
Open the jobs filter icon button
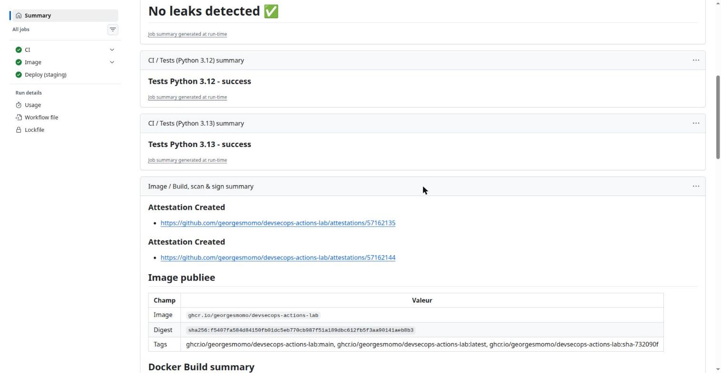pos(113,29)
